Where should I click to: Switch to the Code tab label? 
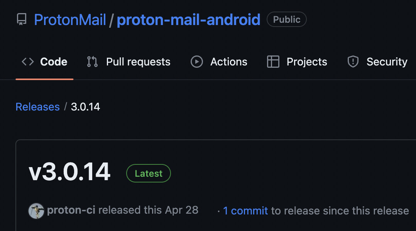point(54,62)
